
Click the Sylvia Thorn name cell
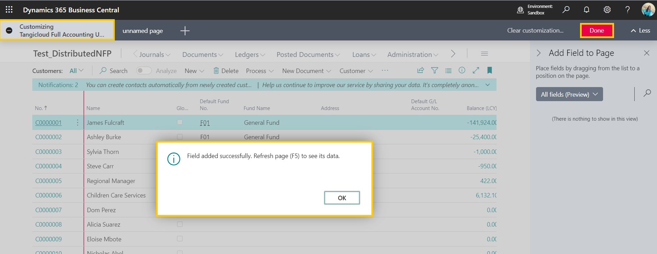103,152
